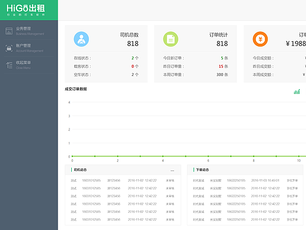Image resolution: width=306 pixels, height=230 pixels.
Task: Click the chart data point at x-axis 10
Action: click(299, 156)
